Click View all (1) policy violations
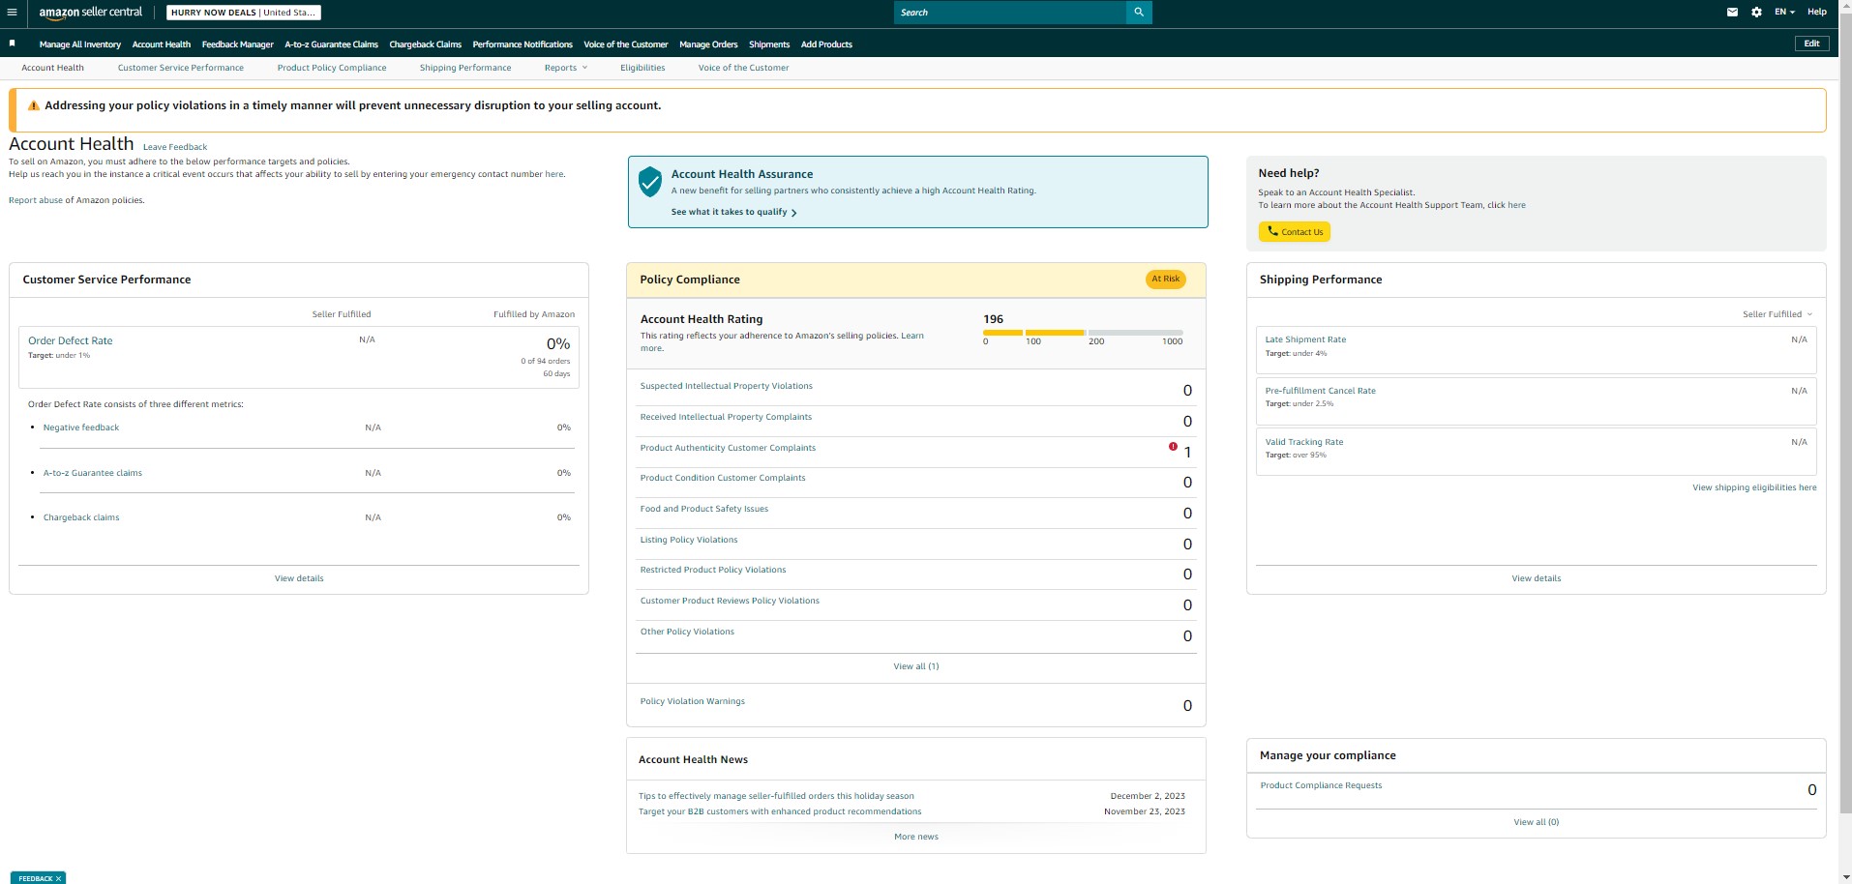Image resolution: width=1852 pixels, height=884 pixels. click(x=916, y=666)
